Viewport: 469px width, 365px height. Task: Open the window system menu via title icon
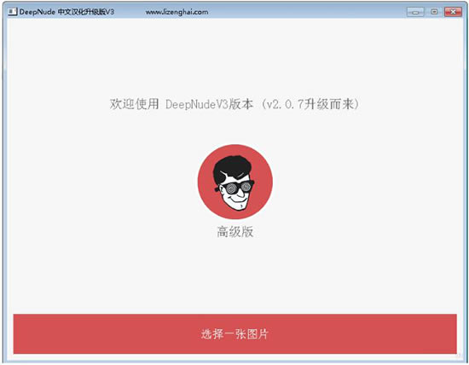point(12,12)
